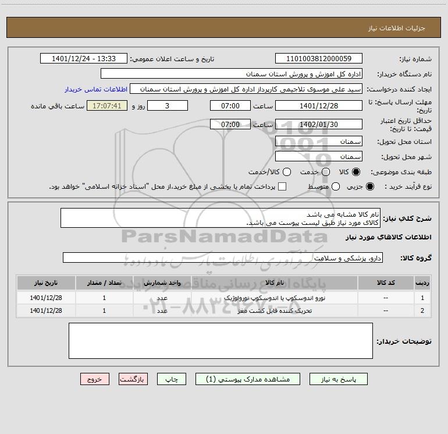This screenshot has height=434, width=448.
Task: Click the response deadline hour 07:00 field
Action: click(230, 105)
